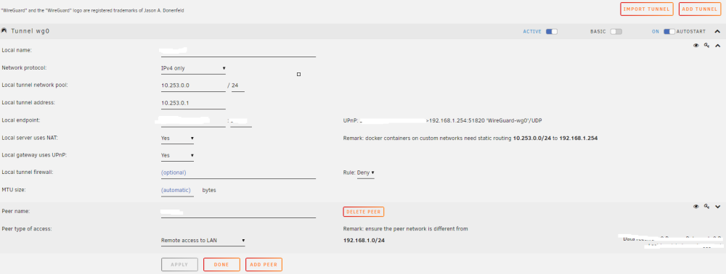This screenshot has height=274, width=726.
Task: Click the Local endpoint label
Action: coord(21,120)
